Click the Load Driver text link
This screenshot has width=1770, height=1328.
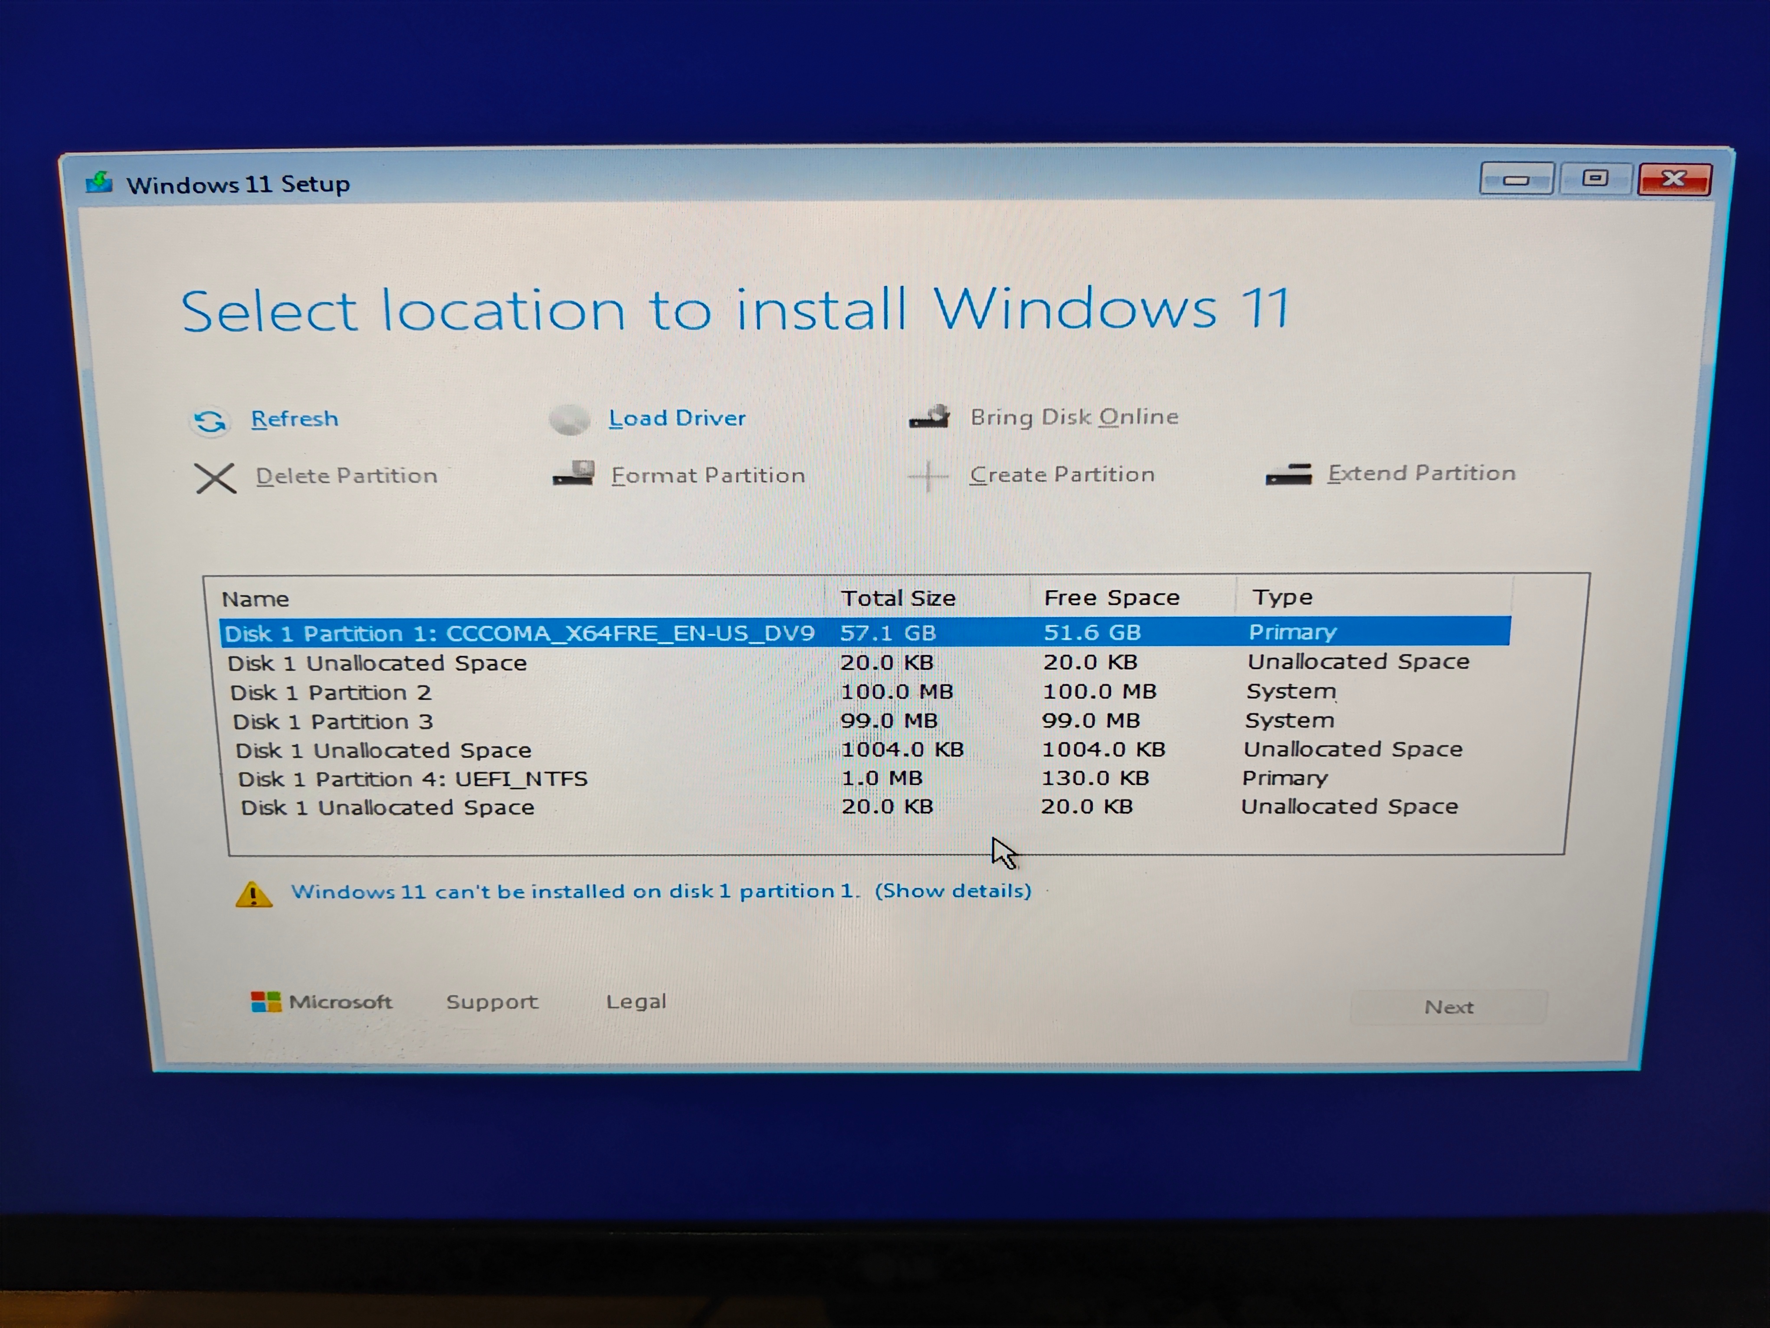click(677, 418)
